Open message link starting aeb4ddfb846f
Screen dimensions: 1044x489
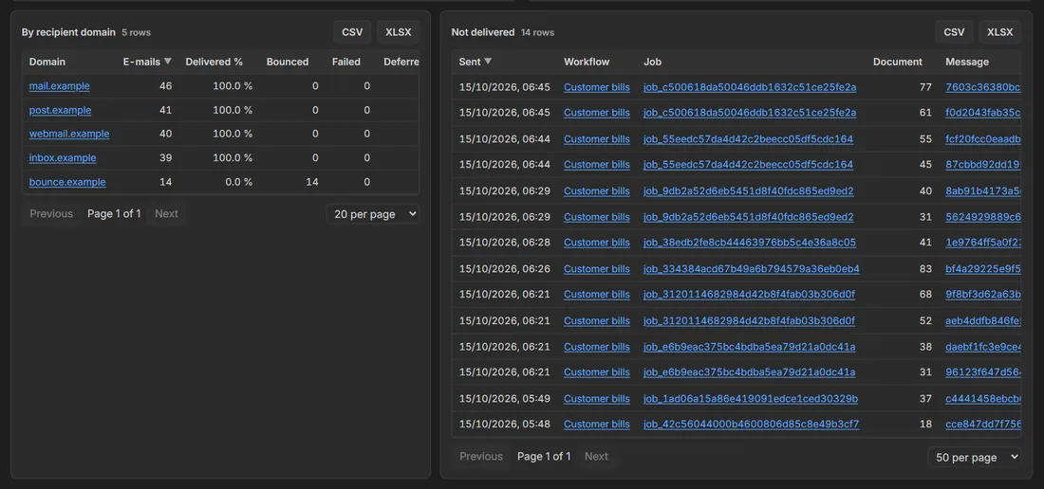click(x=982, y=321)
